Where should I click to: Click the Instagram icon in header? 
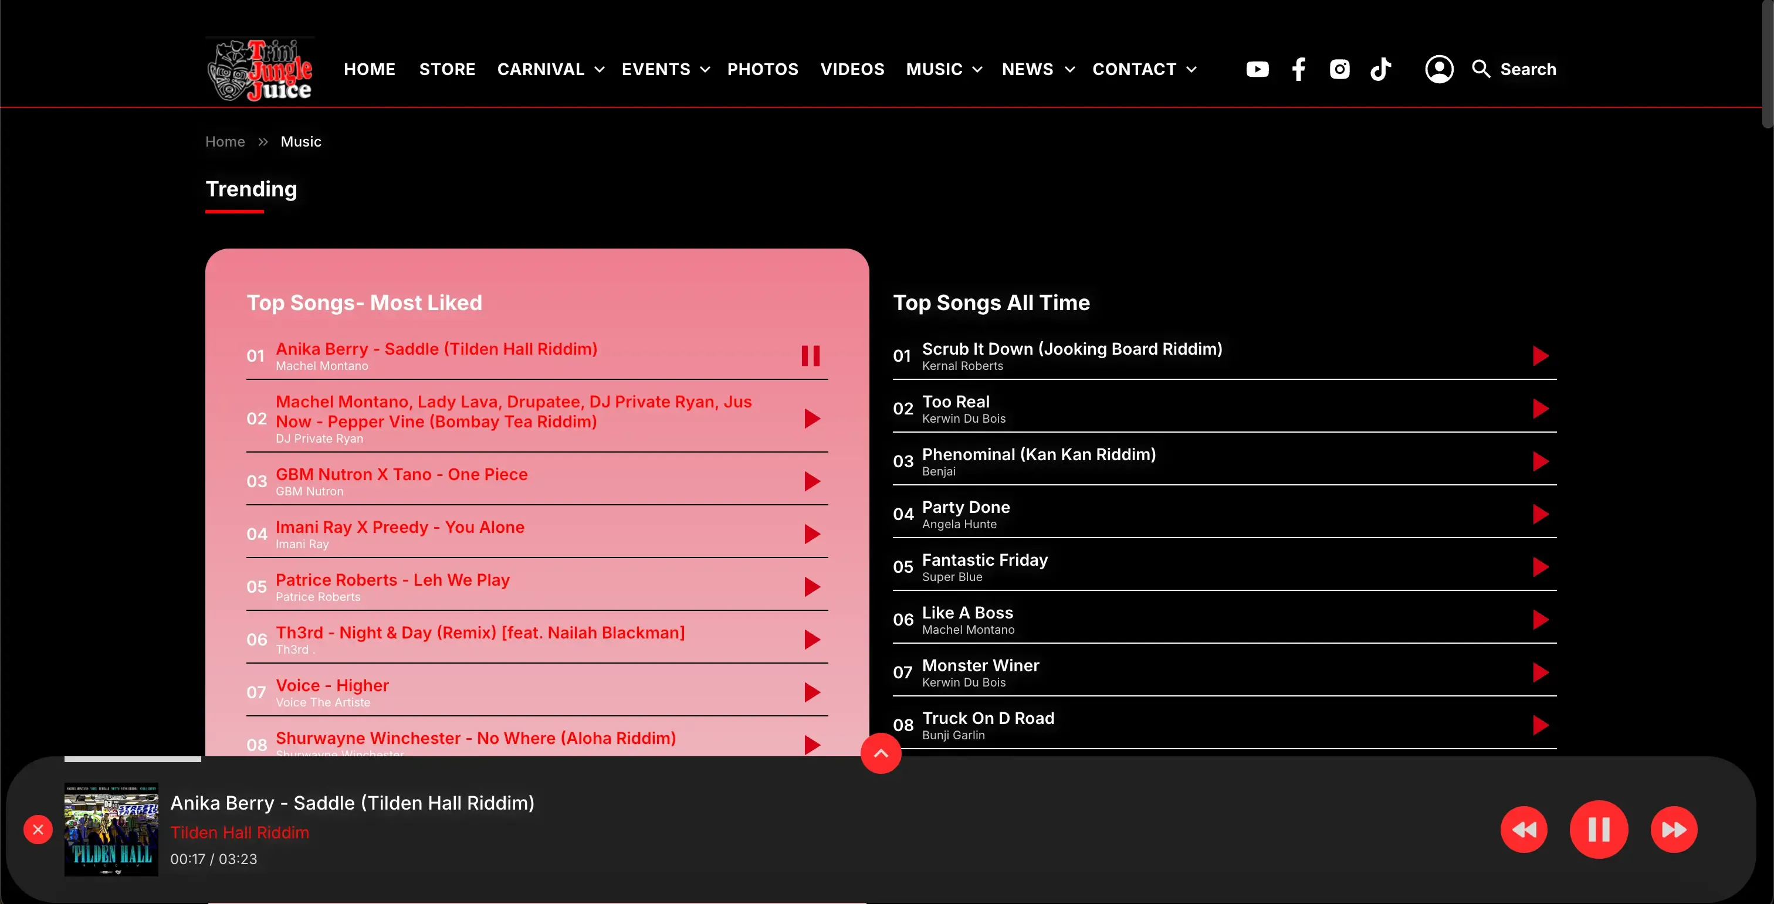click(1339, 70)
